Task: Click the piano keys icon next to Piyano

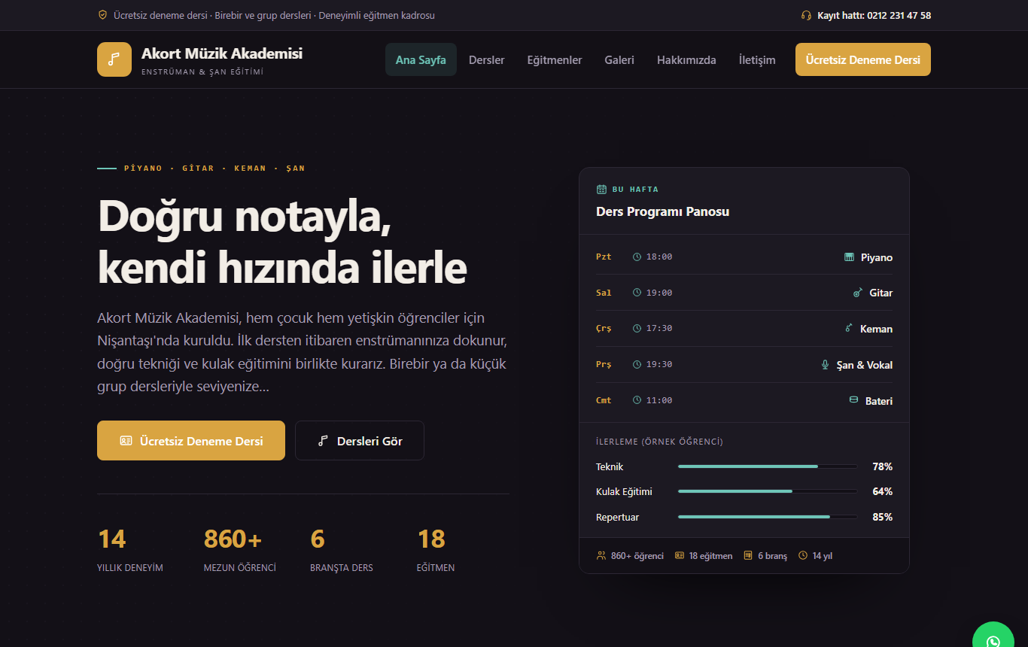Action: tap(850, 257)
